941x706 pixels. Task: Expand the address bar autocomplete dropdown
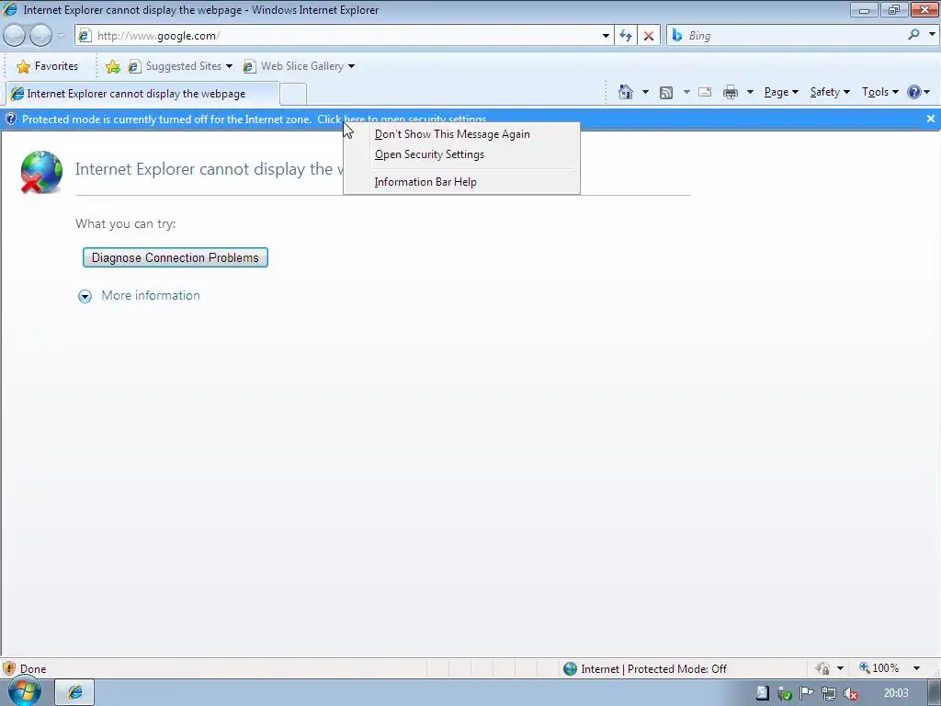pos(606,36)
